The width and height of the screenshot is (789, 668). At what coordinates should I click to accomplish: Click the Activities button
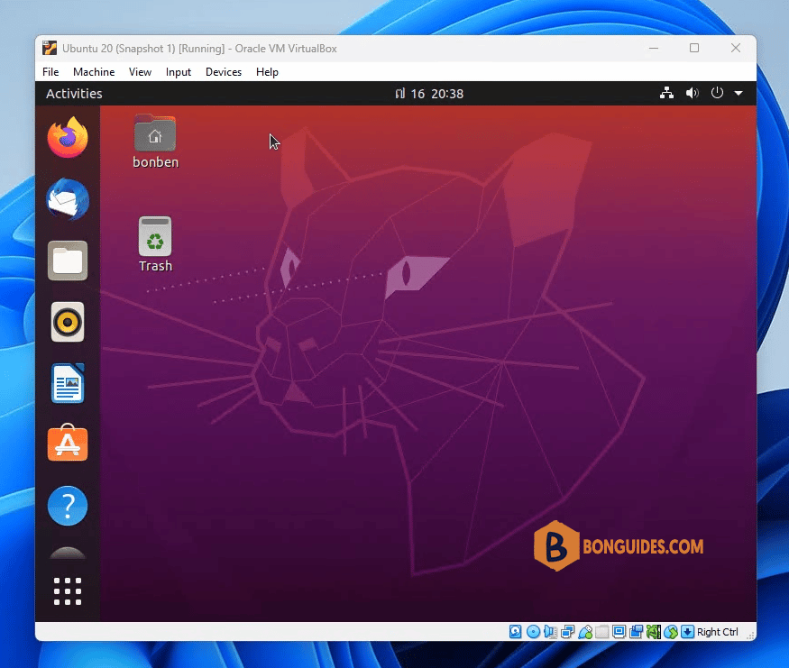pyautogui.click(x=74, y=94)
